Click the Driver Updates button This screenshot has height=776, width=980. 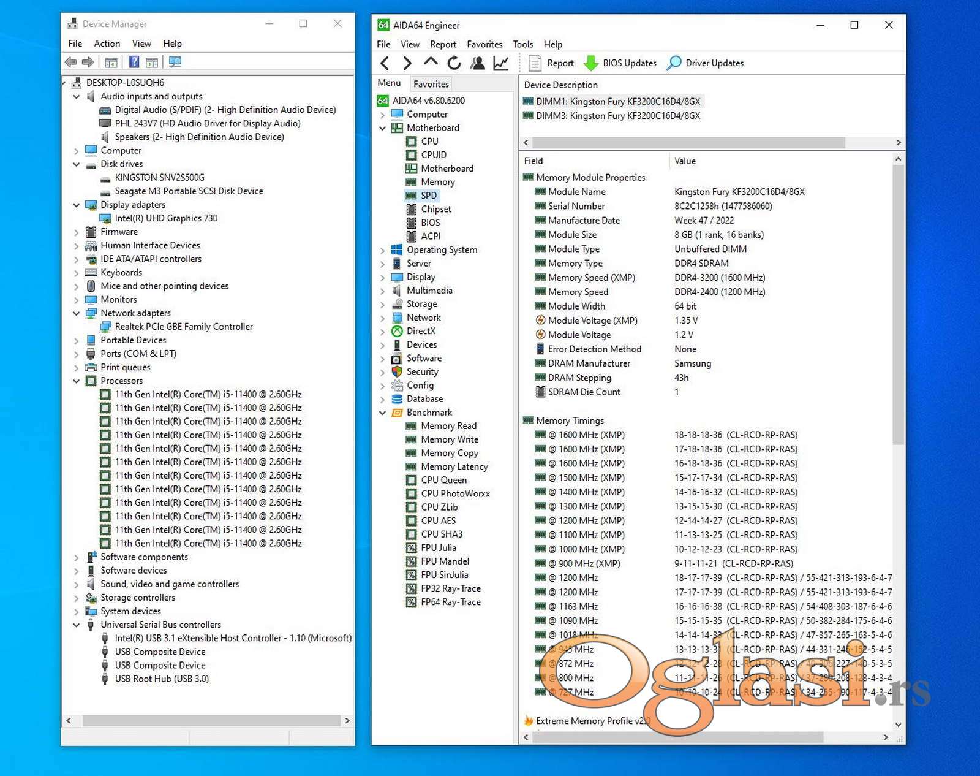coord(706,63)
